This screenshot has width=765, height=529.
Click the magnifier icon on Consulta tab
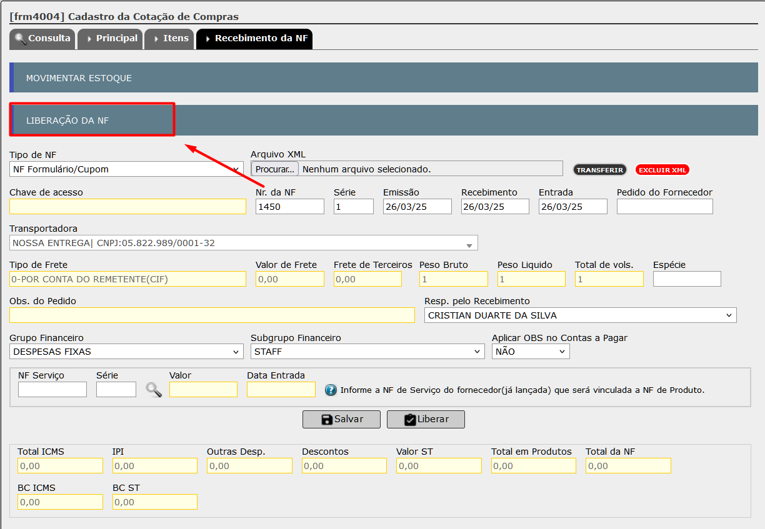(x=20, y=39)
